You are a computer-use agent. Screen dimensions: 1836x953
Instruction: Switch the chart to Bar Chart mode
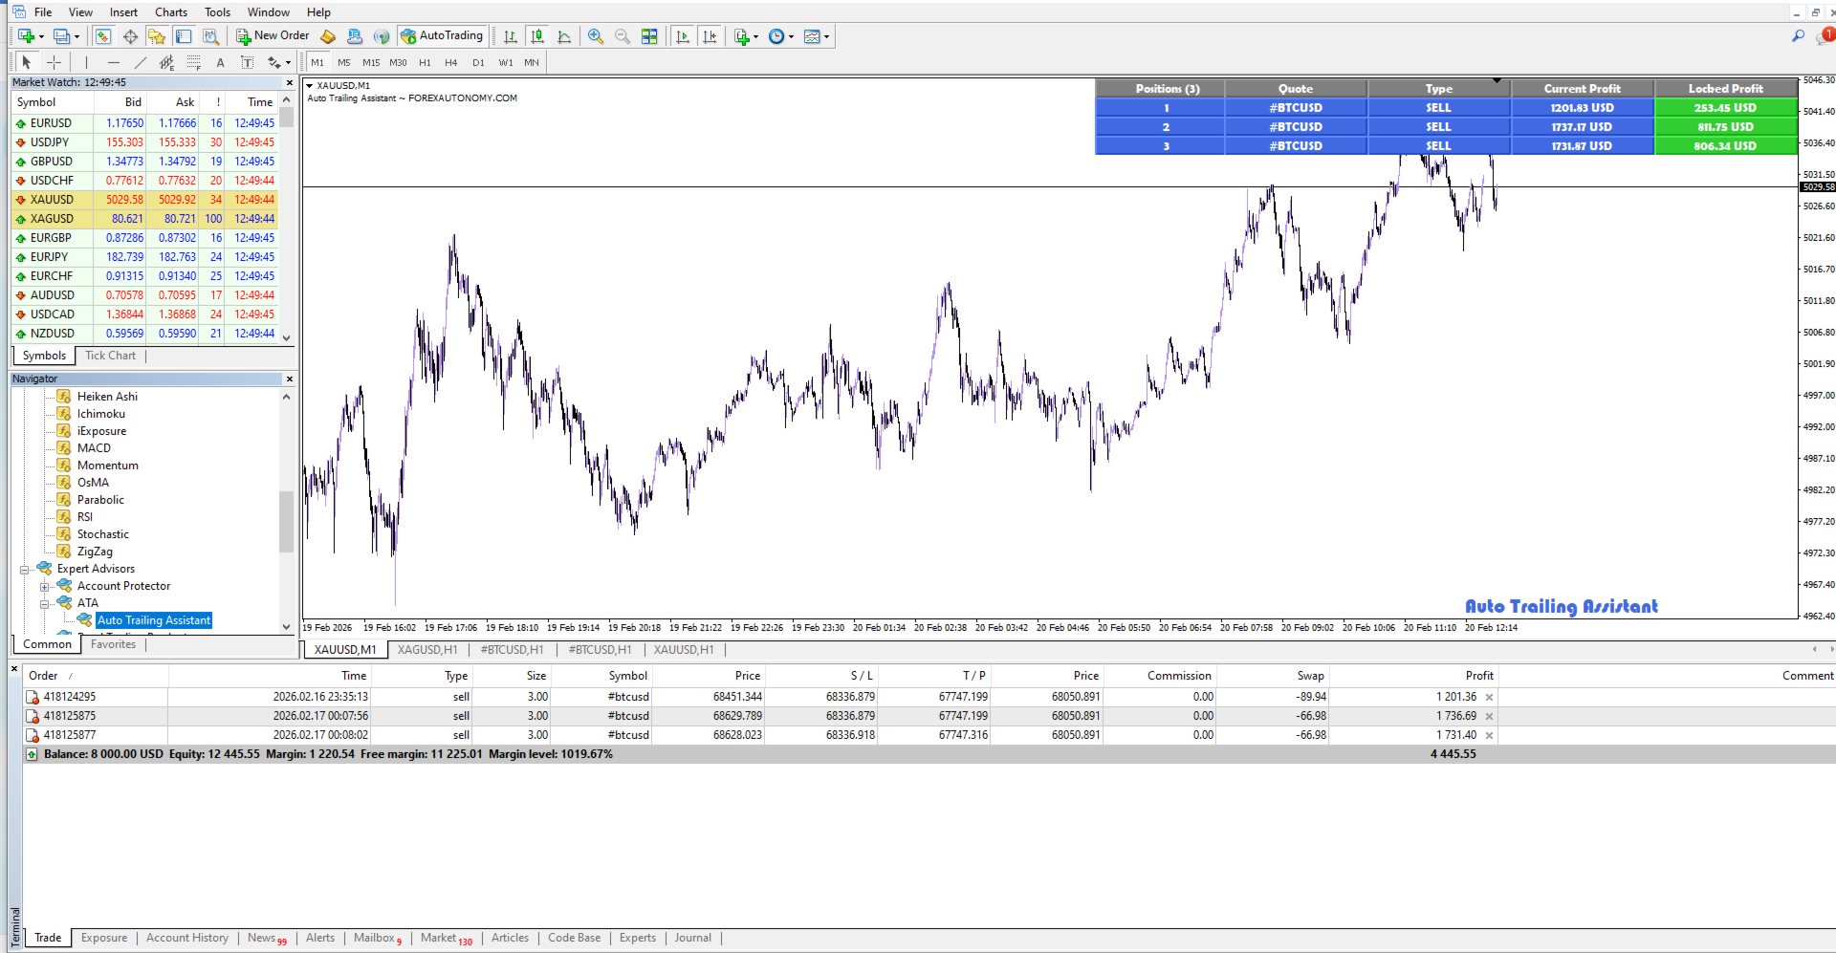(x=511, y=36)
